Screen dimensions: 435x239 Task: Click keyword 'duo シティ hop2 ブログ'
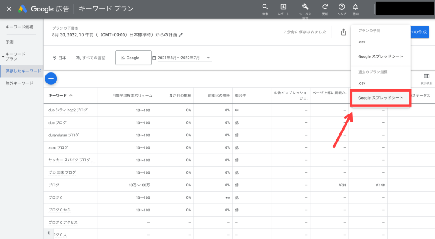(x=68, y=110)
